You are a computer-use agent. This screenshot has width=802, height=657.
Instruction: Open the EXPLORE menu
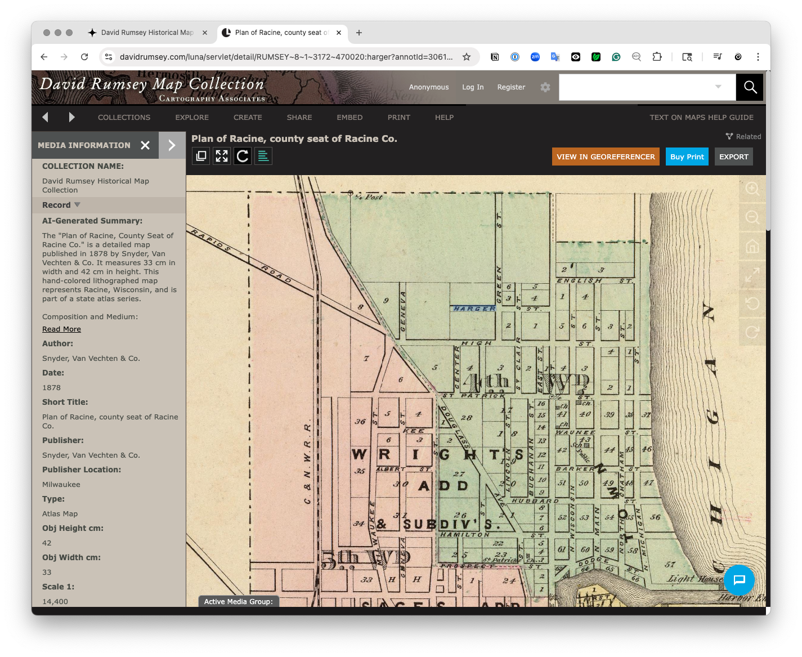192,117
